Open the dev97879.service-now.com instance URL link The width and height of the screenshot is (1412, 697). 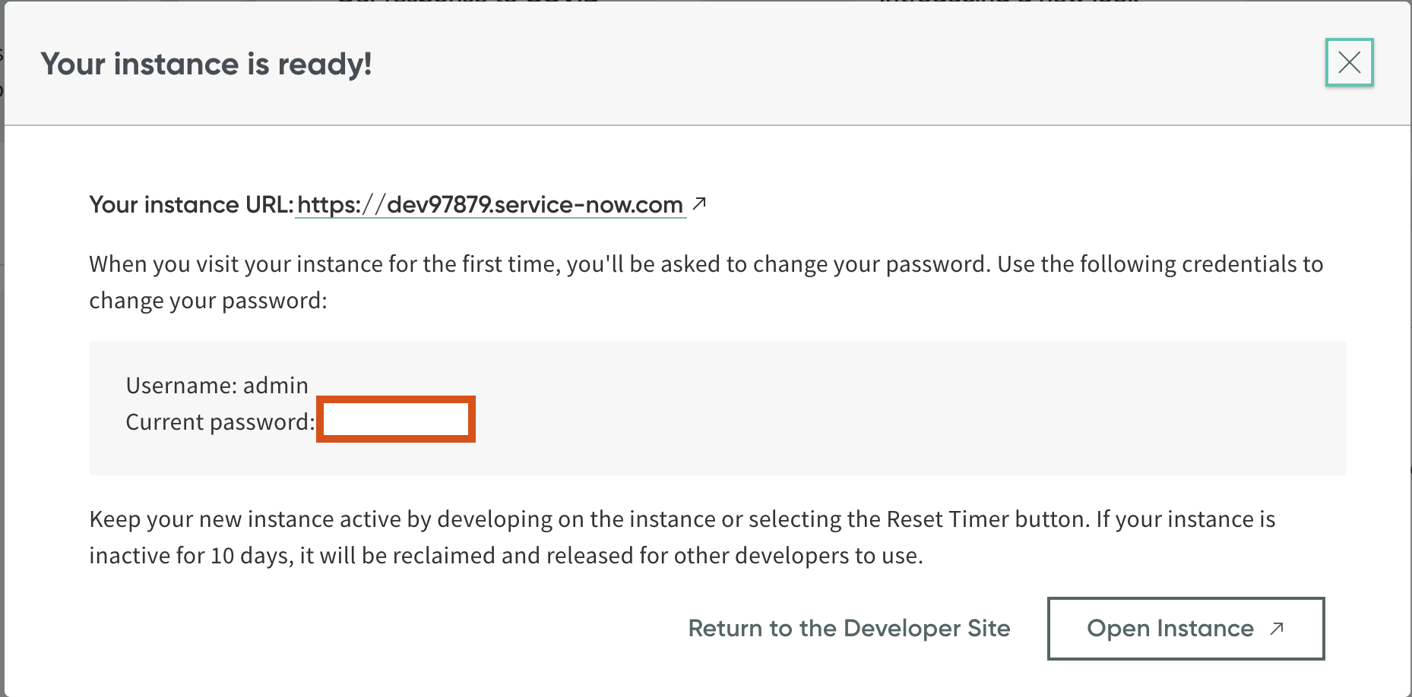(490, 205)
